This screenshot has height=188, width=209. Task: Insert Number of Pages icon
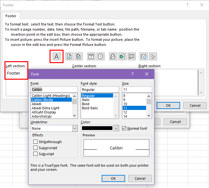pyautogui.click(x=78, y=56)
